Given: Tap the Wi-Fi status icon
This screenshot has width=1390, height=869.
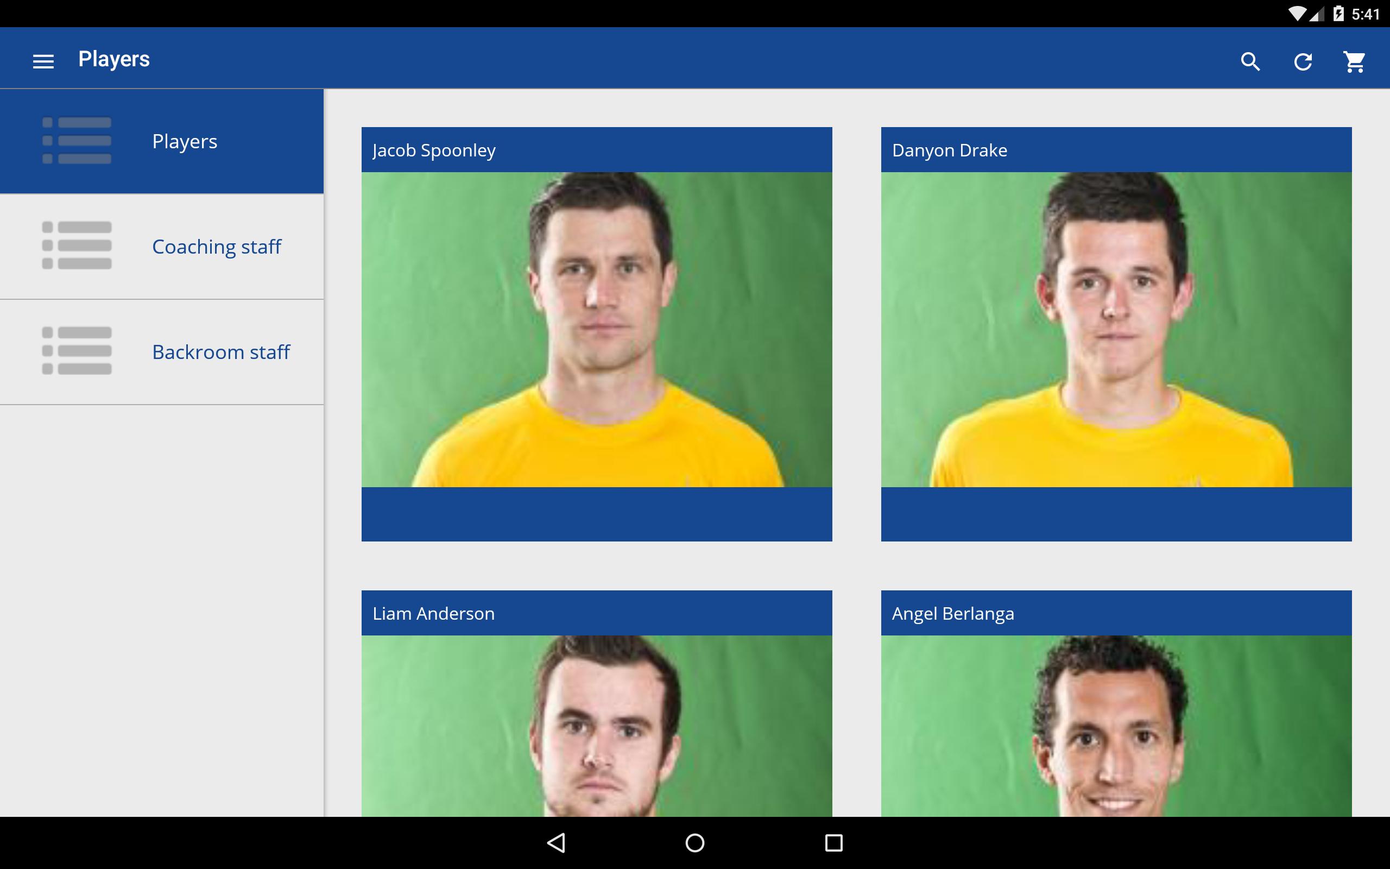Looking at the screenshot, I should click(1297, 14).
